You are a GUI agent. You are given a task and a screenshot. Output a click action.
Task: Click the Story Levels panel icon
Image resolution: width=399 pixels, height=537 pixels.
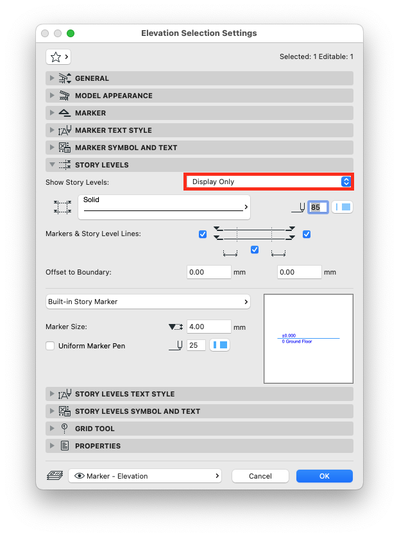pyautogui.click(x=65, y=165)
